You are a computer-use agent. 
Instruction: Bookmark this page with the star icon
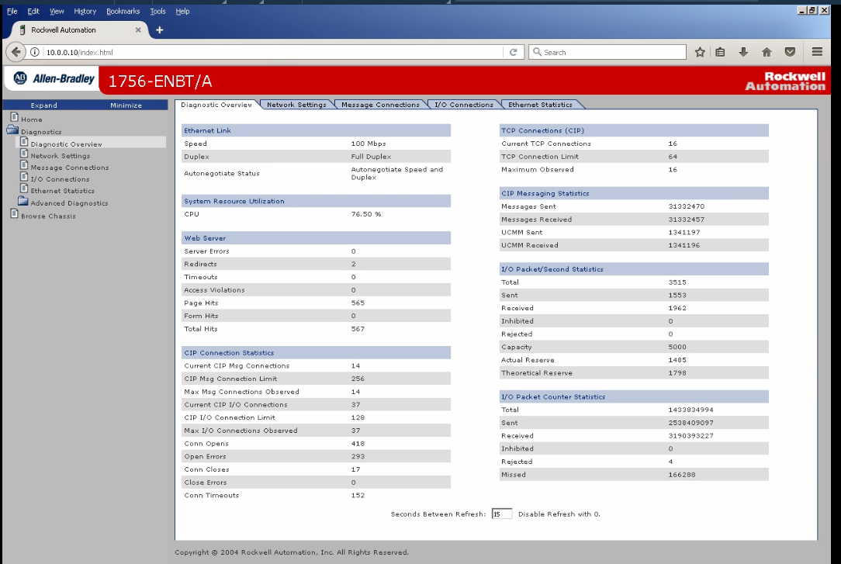pyautogui.click(x=700, y=52)
